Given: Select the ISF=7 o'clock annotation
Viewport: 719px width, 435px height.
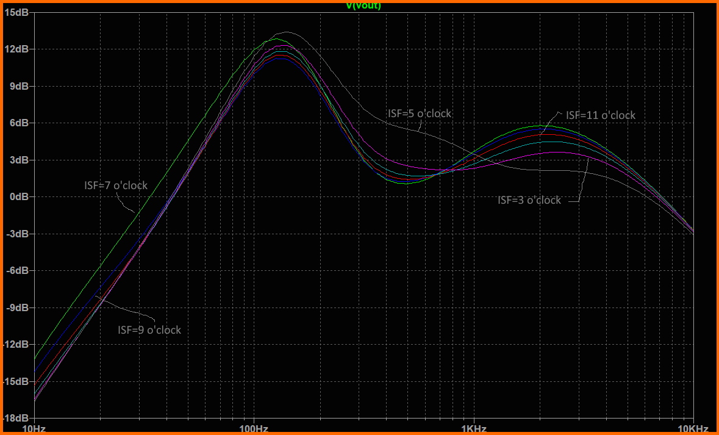Looking at the screenshot, I should point(116,185).
